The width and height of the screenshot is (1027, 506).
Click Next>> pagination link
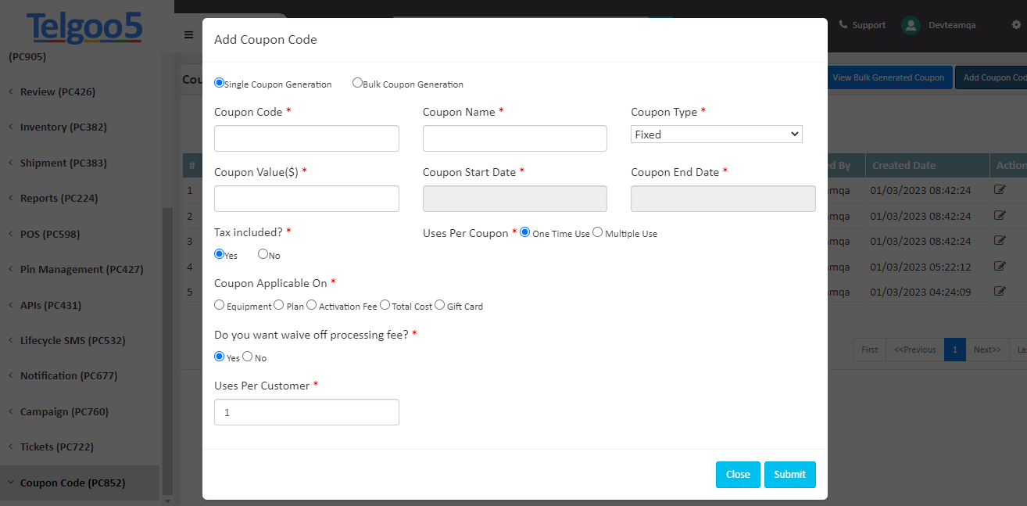(x=987, y=350)
